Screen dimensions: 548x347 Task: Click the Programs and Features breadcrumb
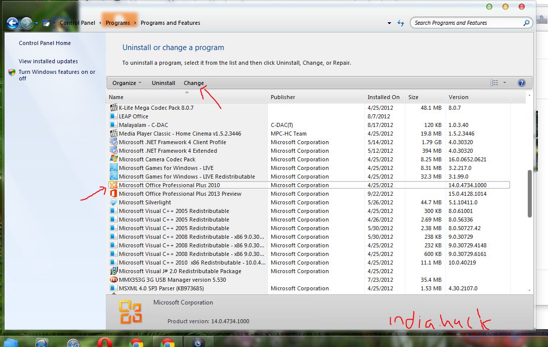(x=170, y=23)
